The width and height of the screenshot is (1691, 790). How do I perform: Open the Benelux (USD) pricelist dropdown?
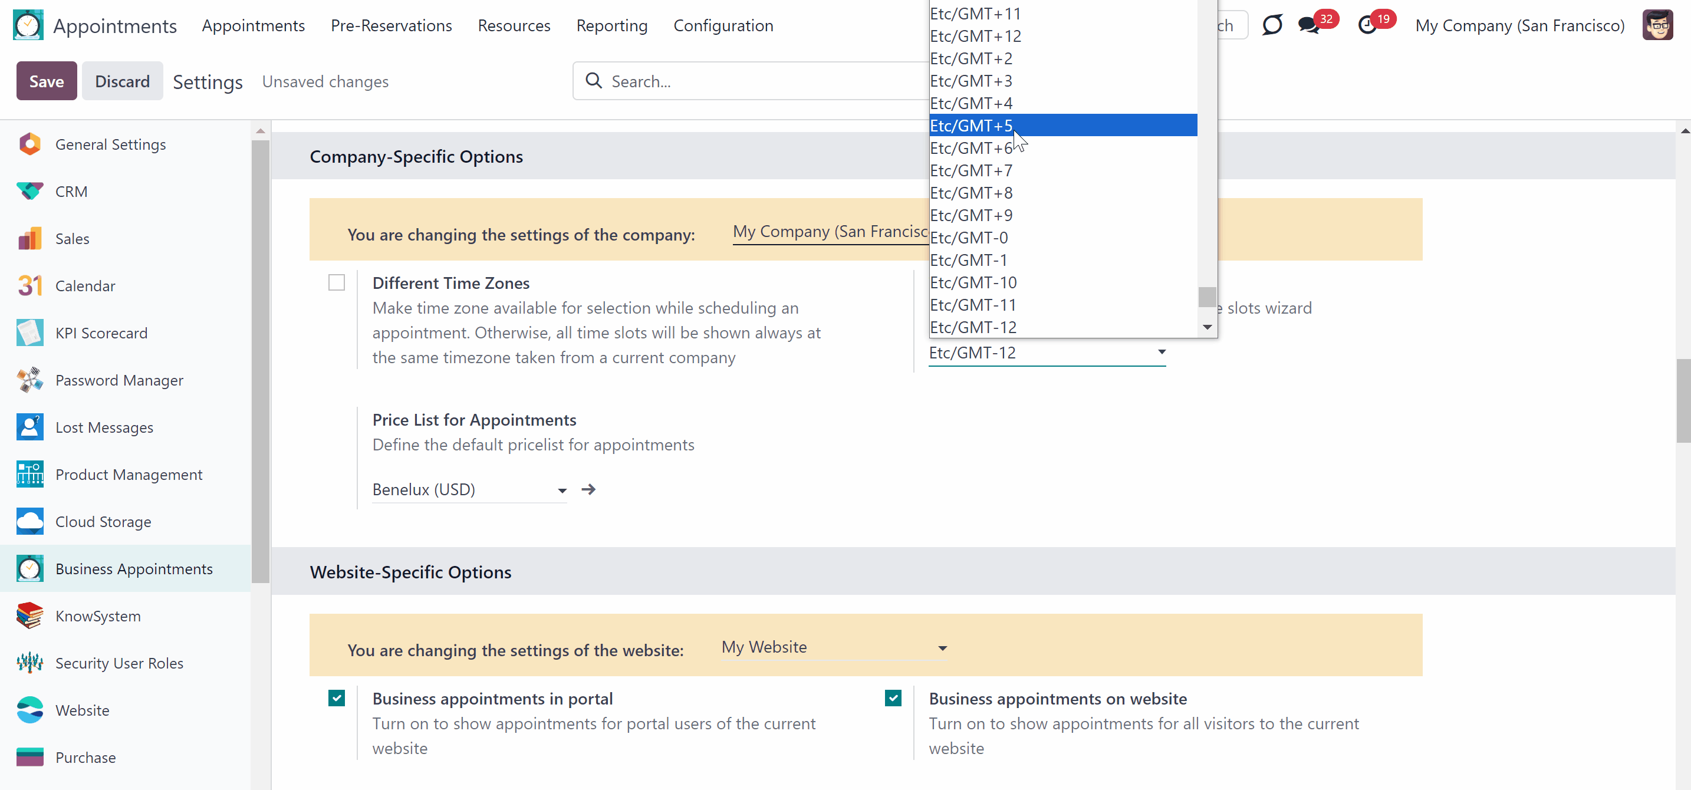click(x=469, y=489)
